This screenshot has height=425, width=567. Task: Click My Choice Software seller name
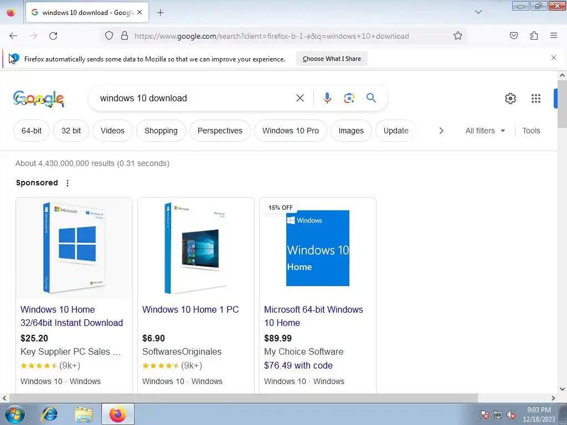[304, 351]
